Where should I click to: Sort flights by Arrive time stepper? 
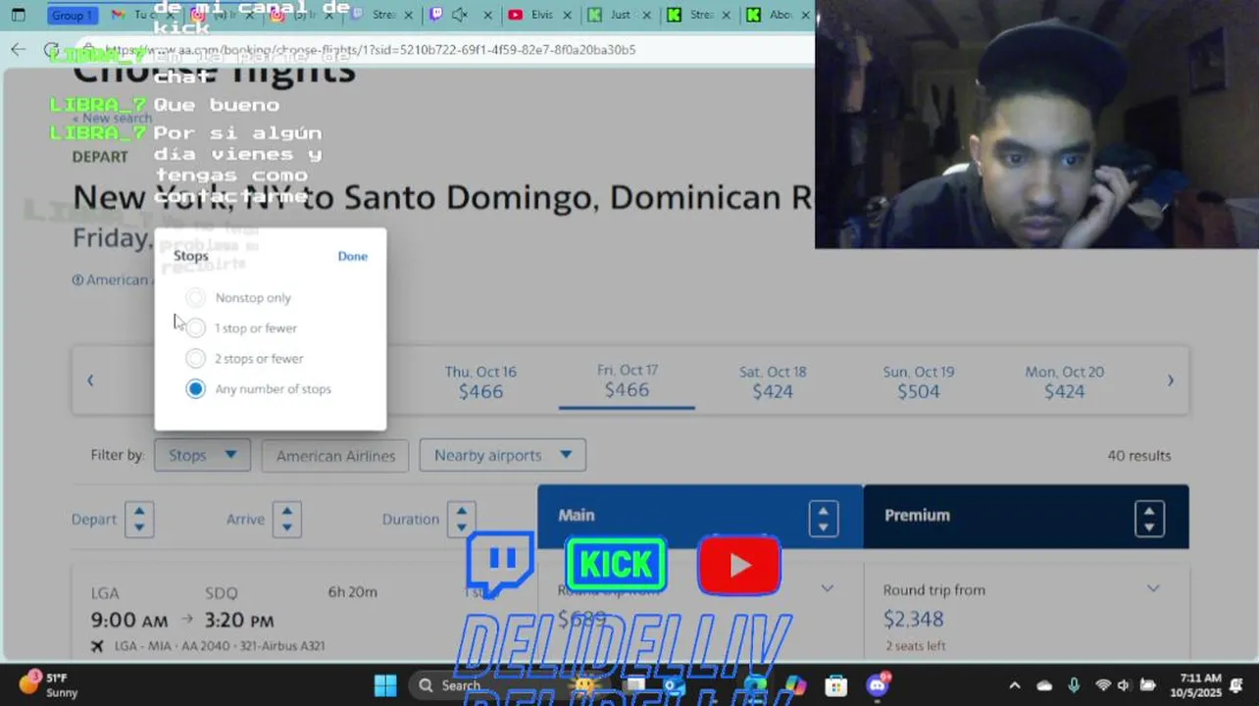click(286, 519)
